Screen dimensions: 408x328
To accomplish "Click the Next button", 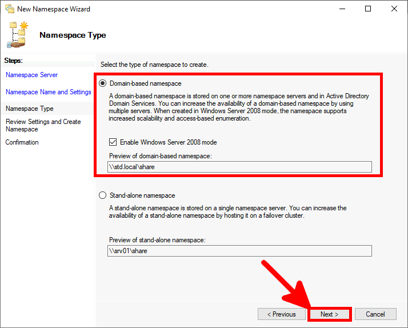I will click(329, 314).
